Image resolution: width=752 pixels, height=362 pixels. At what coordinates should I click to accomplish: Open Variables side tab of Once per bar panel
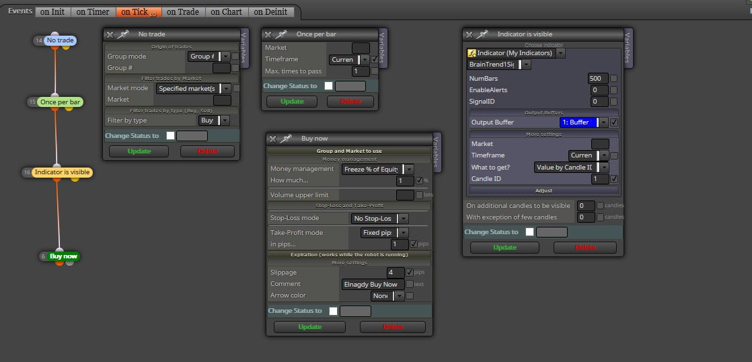pyautogui.click(x=383, y=48)
